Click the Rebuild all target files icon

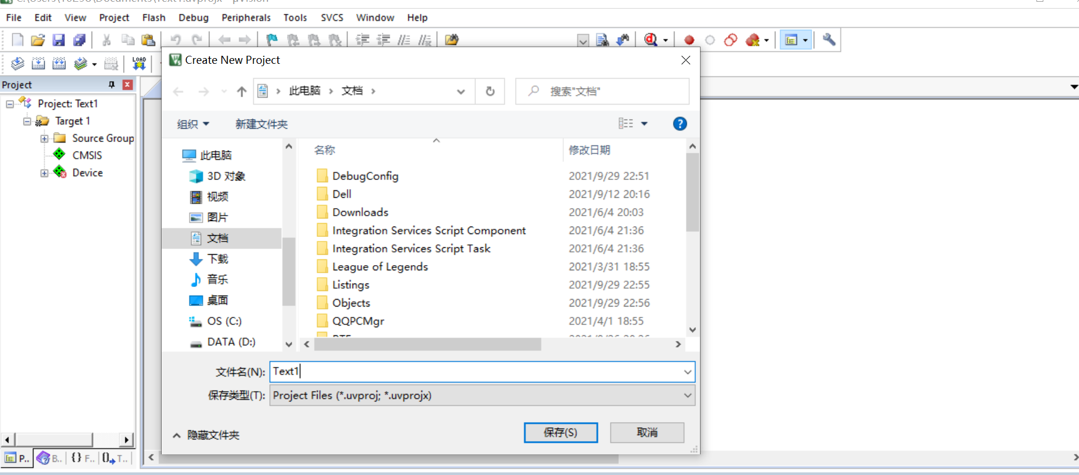pos(59,63)
